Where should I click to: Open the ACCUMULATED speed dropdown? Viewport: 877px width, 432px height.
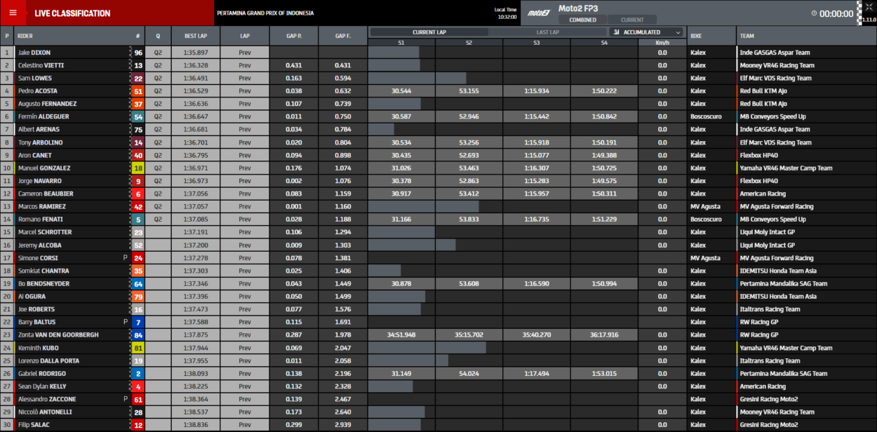point(646,32)
